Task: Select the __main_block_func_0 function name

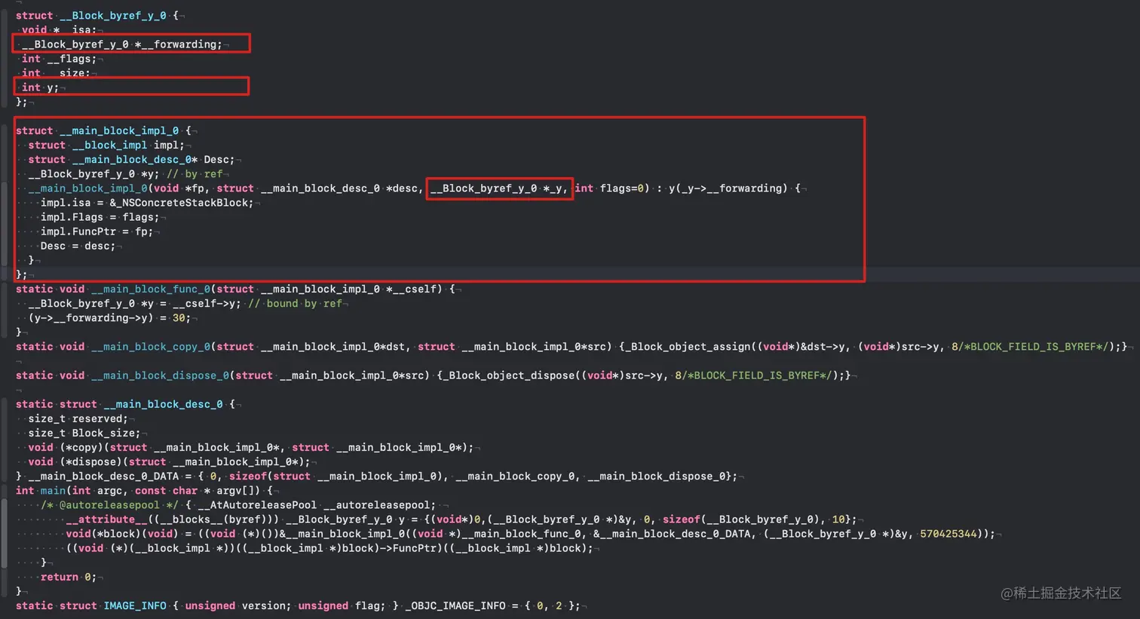Action: tap(149, 289)
